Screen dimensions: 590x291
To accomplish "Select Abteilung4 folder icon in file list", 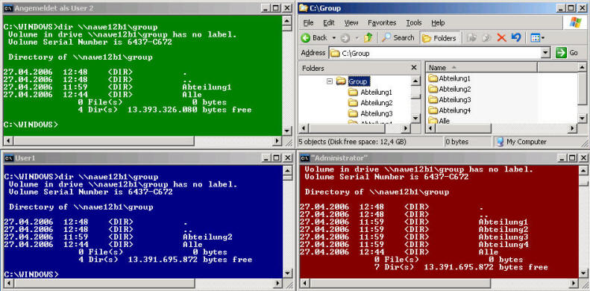I will coord(433,110).
